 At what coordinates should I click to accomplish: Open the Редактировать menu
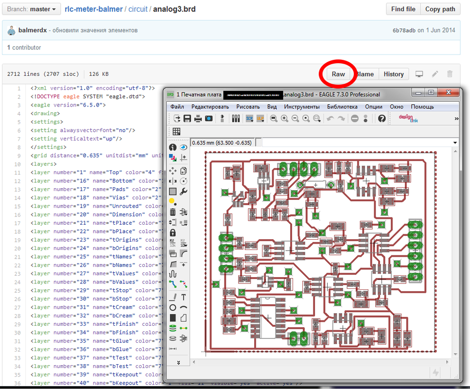[210, 107]
